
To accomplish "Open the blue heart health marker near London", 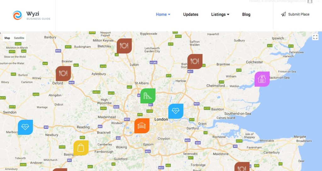I will (x=176, y=111).
